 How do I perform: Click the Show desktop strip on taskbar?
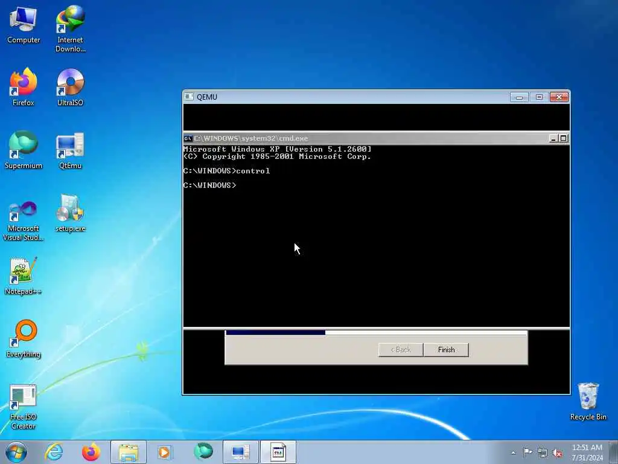614,452
